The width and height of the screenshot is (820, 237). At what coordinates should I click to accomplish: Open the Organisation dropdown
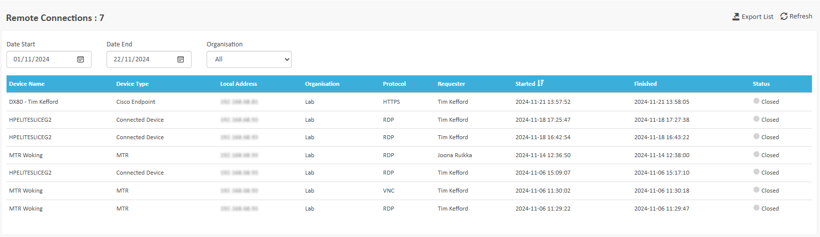coord(249,59)
